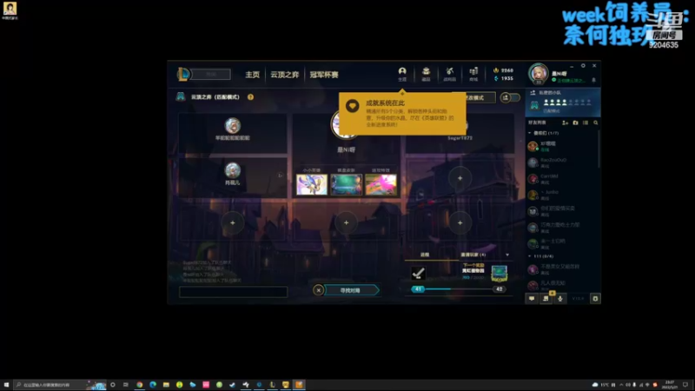
Task: Click the second left party member avatar
Action: coord(232,170)
